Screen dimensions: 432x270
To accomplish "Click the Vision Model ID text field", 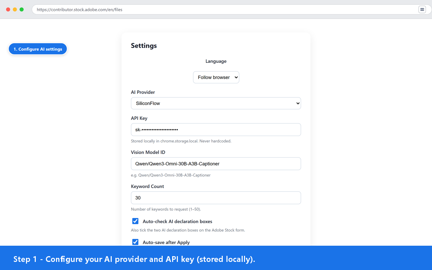I will tap(216, 164).
